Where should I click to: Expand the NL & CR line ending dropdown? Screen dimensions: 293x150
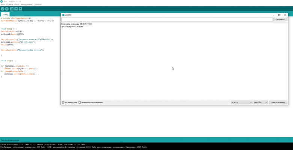tap(241, 102)
